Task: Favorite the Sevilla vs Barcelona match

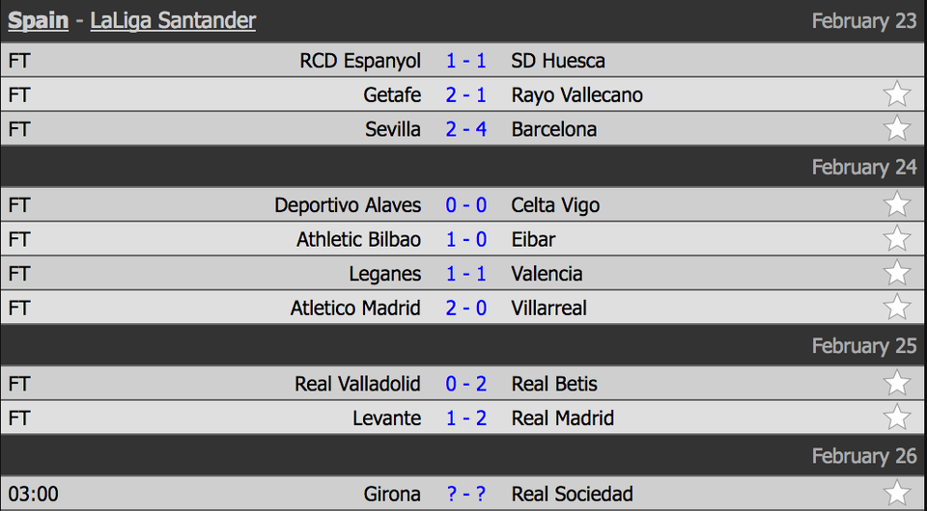Action: tap(896, 128)
